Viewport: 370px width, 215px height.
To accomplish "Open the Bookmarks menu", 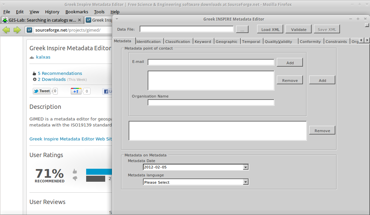I will [x=77, y=12].
